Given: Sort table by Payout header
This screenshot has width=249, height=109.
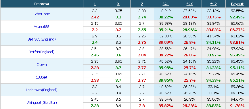Looking at the screenshot, I should (237, 4).
